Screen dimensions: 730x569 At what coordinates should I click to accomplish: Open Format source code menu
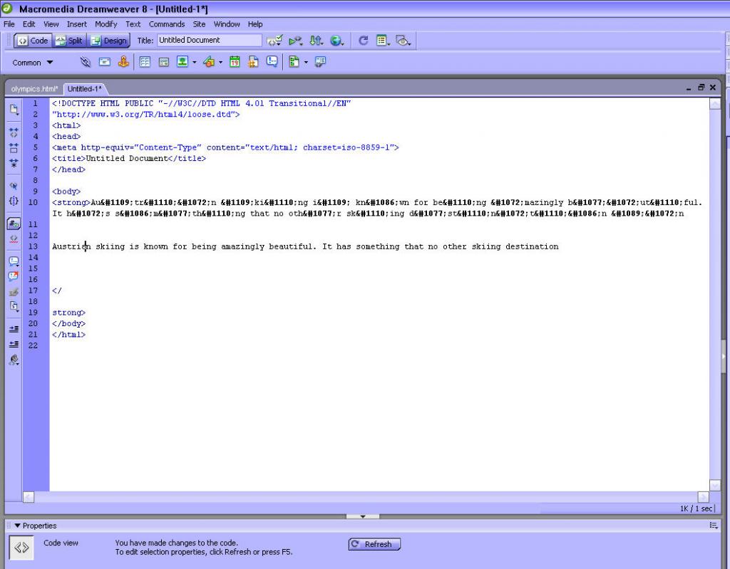pyautogui.click(x=14, y=360)
